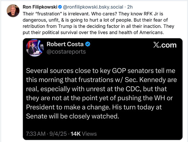Viewport: 188px width, 142px height.
Task: Click tweet line "Several sources close to key GOP"
Action: tap(101, 71)
